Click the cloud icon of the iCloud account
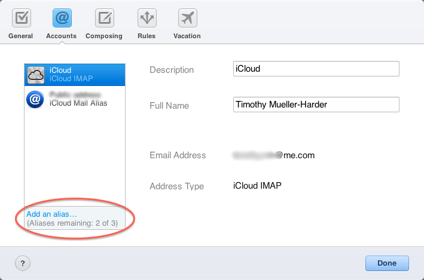This screenshot has height=280, width=424. click(37, 75)
